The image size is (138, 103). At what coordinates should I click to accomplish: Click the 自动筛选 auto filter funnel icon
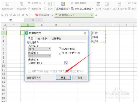pyautogui.click(x=22, y=4)
